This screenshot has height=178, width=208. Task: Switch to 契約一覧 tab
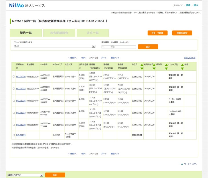point(26,33)
